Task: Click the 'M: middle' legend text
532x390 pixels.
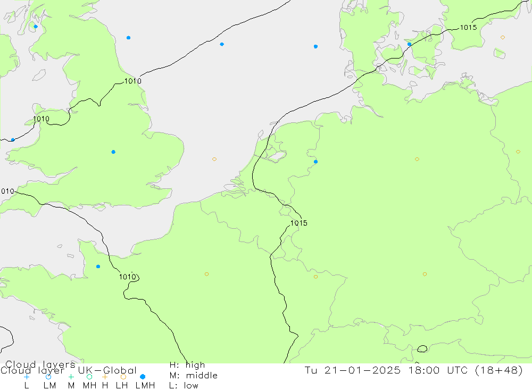Action: (x=194, y=376)
